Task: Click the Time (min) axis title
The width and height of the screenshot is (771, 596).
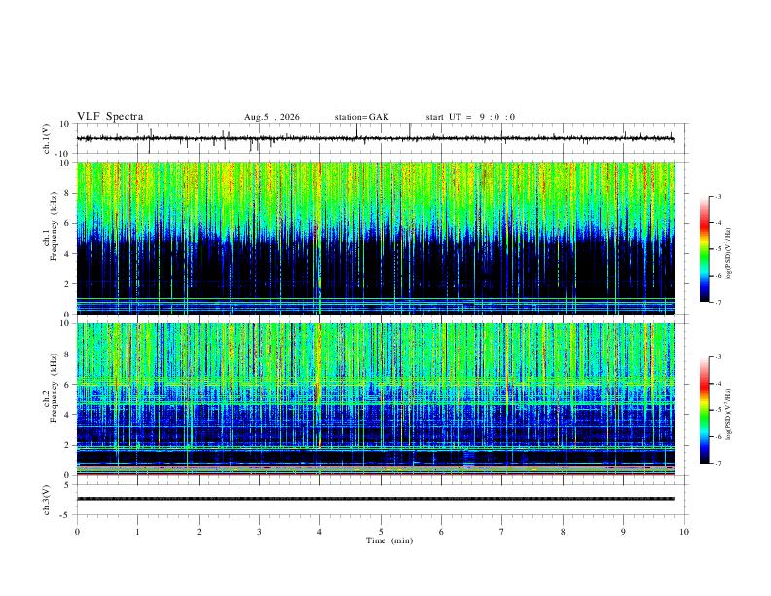Action: pyautogui.click(x=389, y=540)
